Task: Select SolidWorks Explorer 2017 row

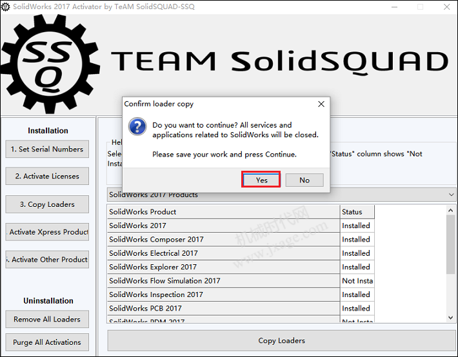Action: (223, 267)
